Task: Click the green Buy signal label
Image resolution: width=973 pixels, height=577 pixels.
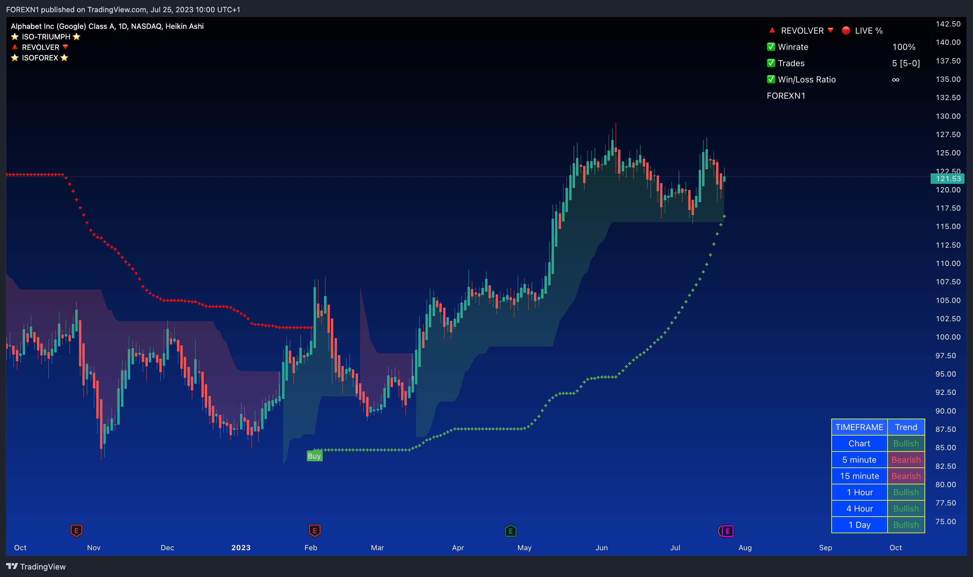Action: pos(314,456)
